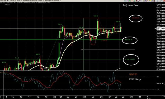165x99 pixels.
Task: Click date label 18 on time axis
Action: [38, 97]
